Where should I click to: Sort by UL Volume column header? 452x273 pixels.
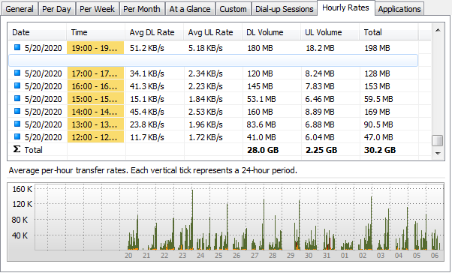click(x=330, y=32)
